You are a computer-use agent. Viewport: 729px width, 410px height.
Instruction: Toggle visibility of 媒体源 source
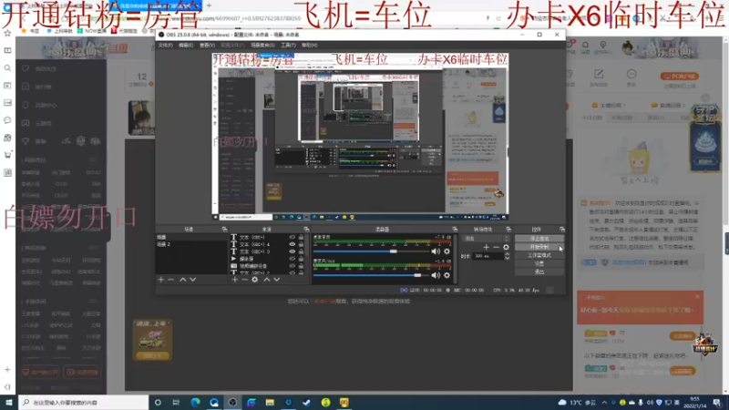click(292, 259)
